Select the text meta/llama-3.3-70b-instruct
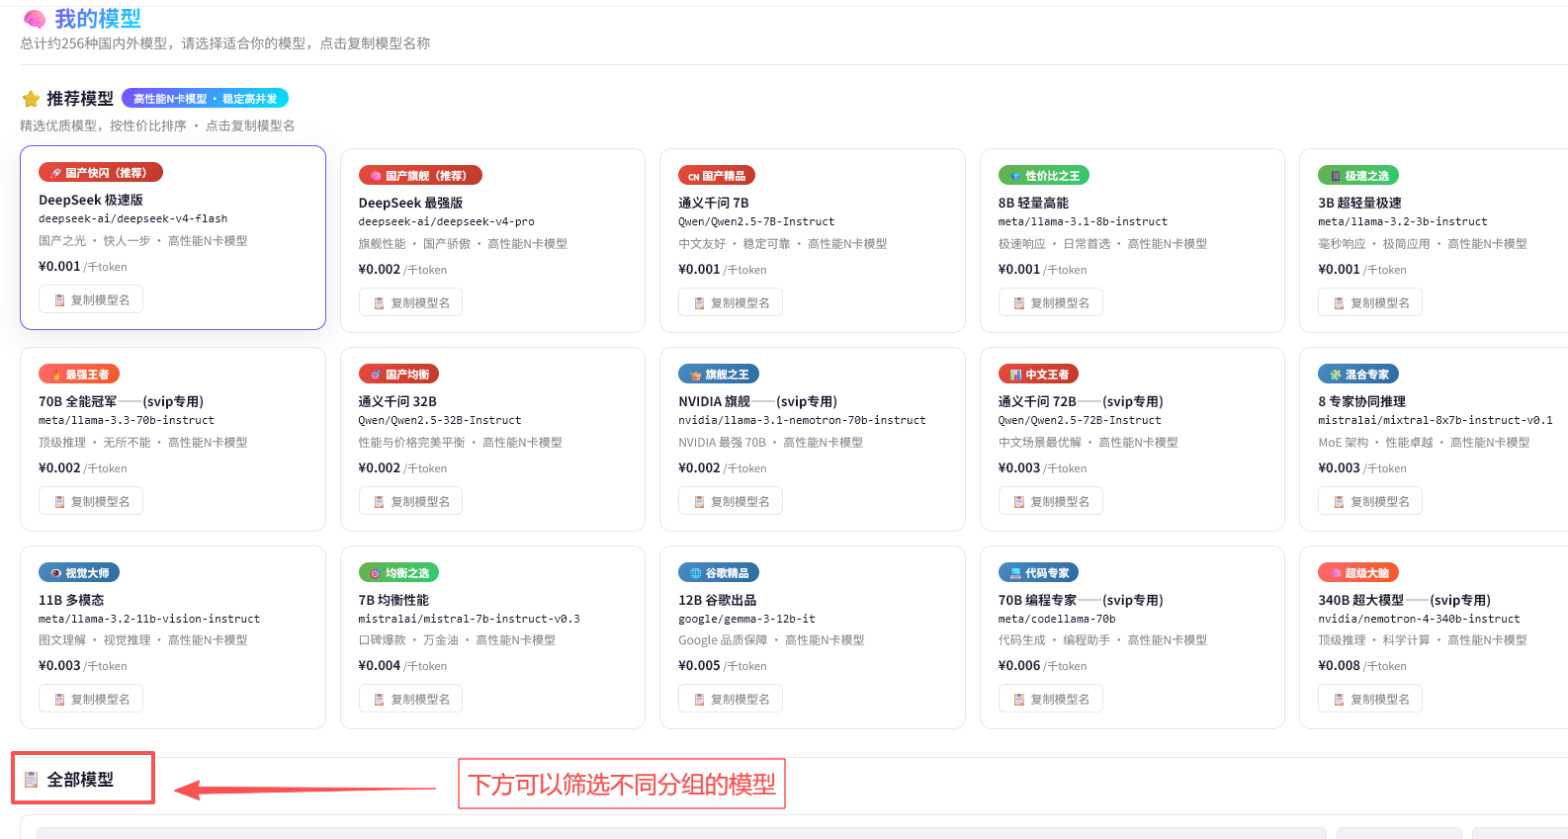Image resolution: width=1568 pixels, height=839 pixels. (127, 421)
